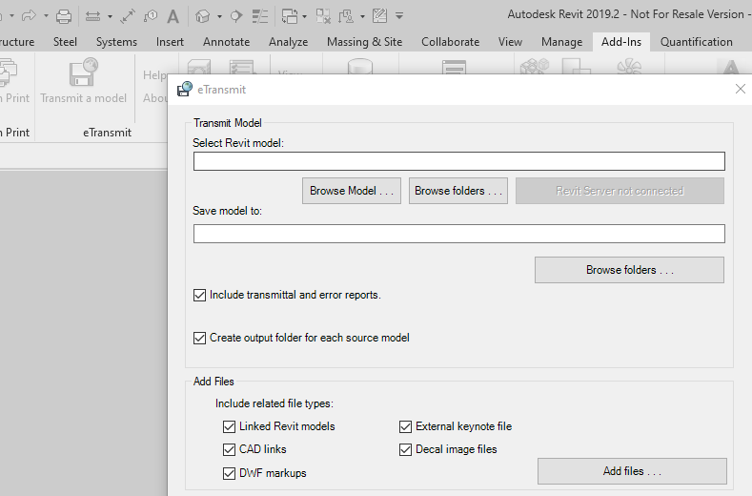This screenshot has width=752, height=496.
Task: Switch to the Annotate tab
Action: [x=227, y=42]
